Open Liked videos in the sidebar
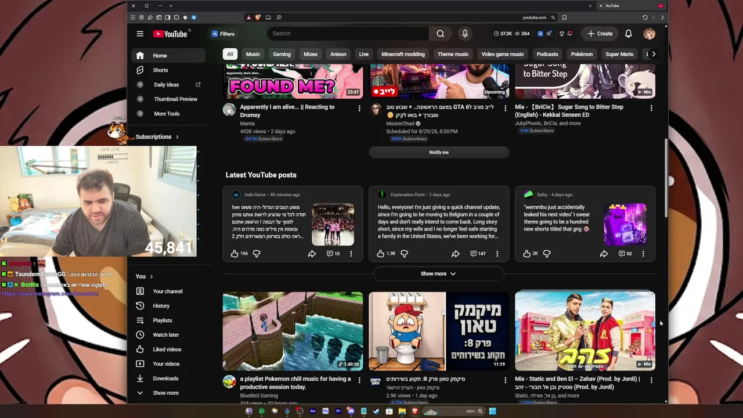 pyautogui.click(x=168, y=349)
